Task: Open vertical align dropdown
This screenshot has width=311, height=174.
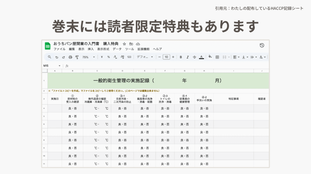Action: [x=245, y=57]
